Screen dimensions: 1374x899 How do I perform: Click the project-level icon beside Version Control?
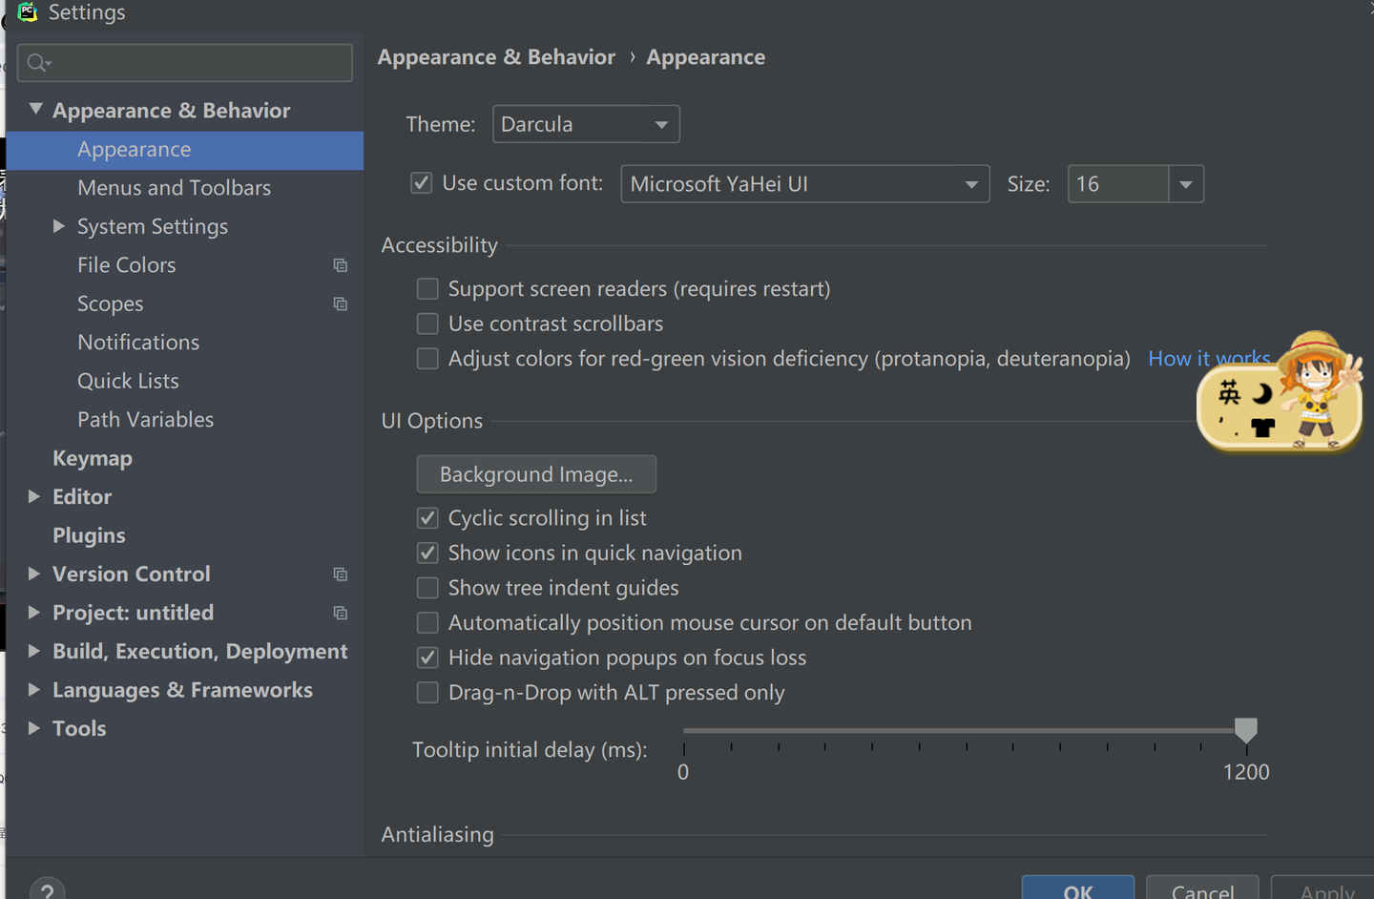pos(340,574)
